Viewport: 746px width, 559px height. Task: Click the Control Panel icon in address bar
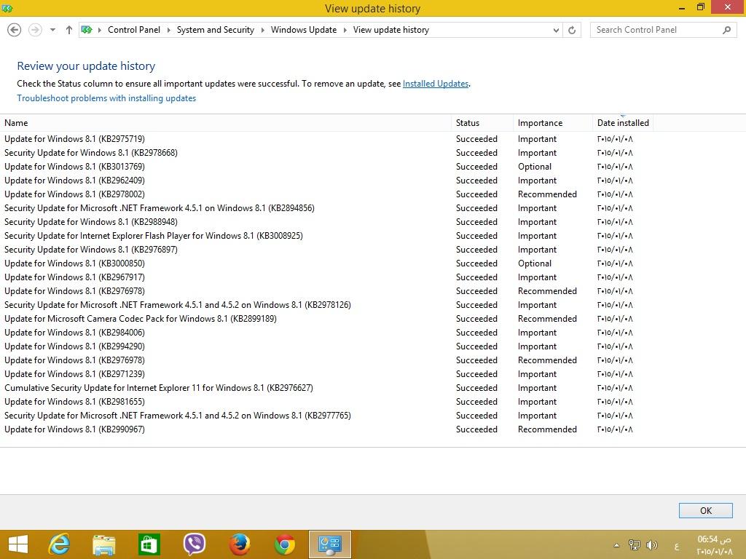coord(87,30)
